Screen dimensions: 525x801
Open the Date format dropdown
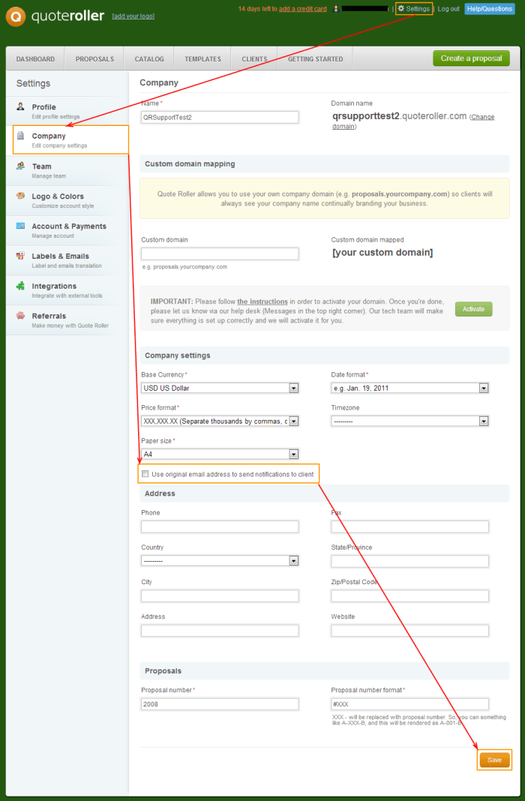point(410,388)
